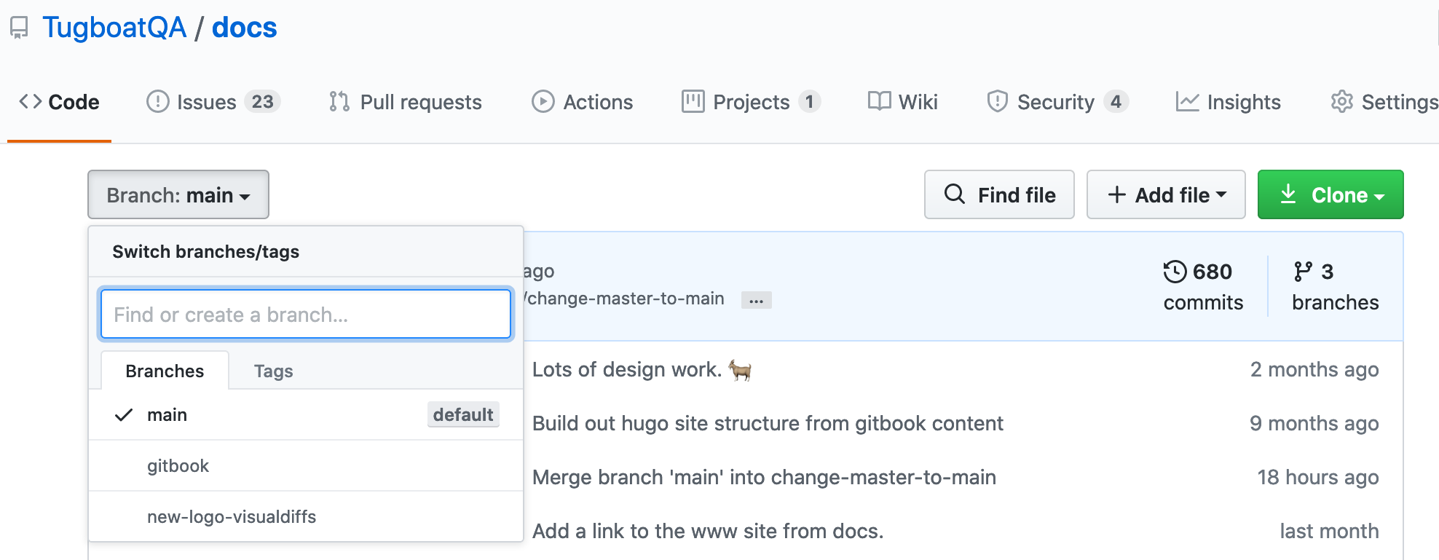
Task: Click the Find file button
Action: 999,195
